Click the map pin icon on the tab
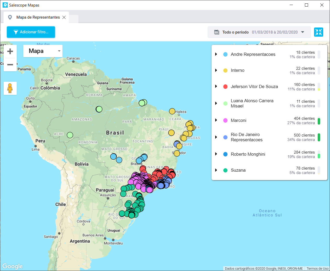 (10, 17)
